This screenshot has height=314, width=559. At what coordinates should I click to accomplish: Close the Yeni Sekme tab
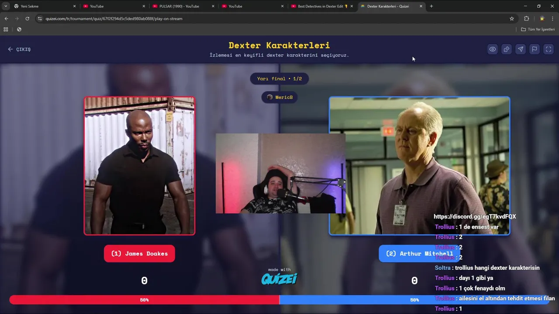(x=74, y=6)
